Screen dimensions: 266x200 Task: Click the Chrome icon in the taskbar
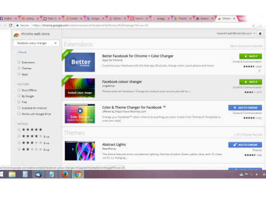(78, 174)
